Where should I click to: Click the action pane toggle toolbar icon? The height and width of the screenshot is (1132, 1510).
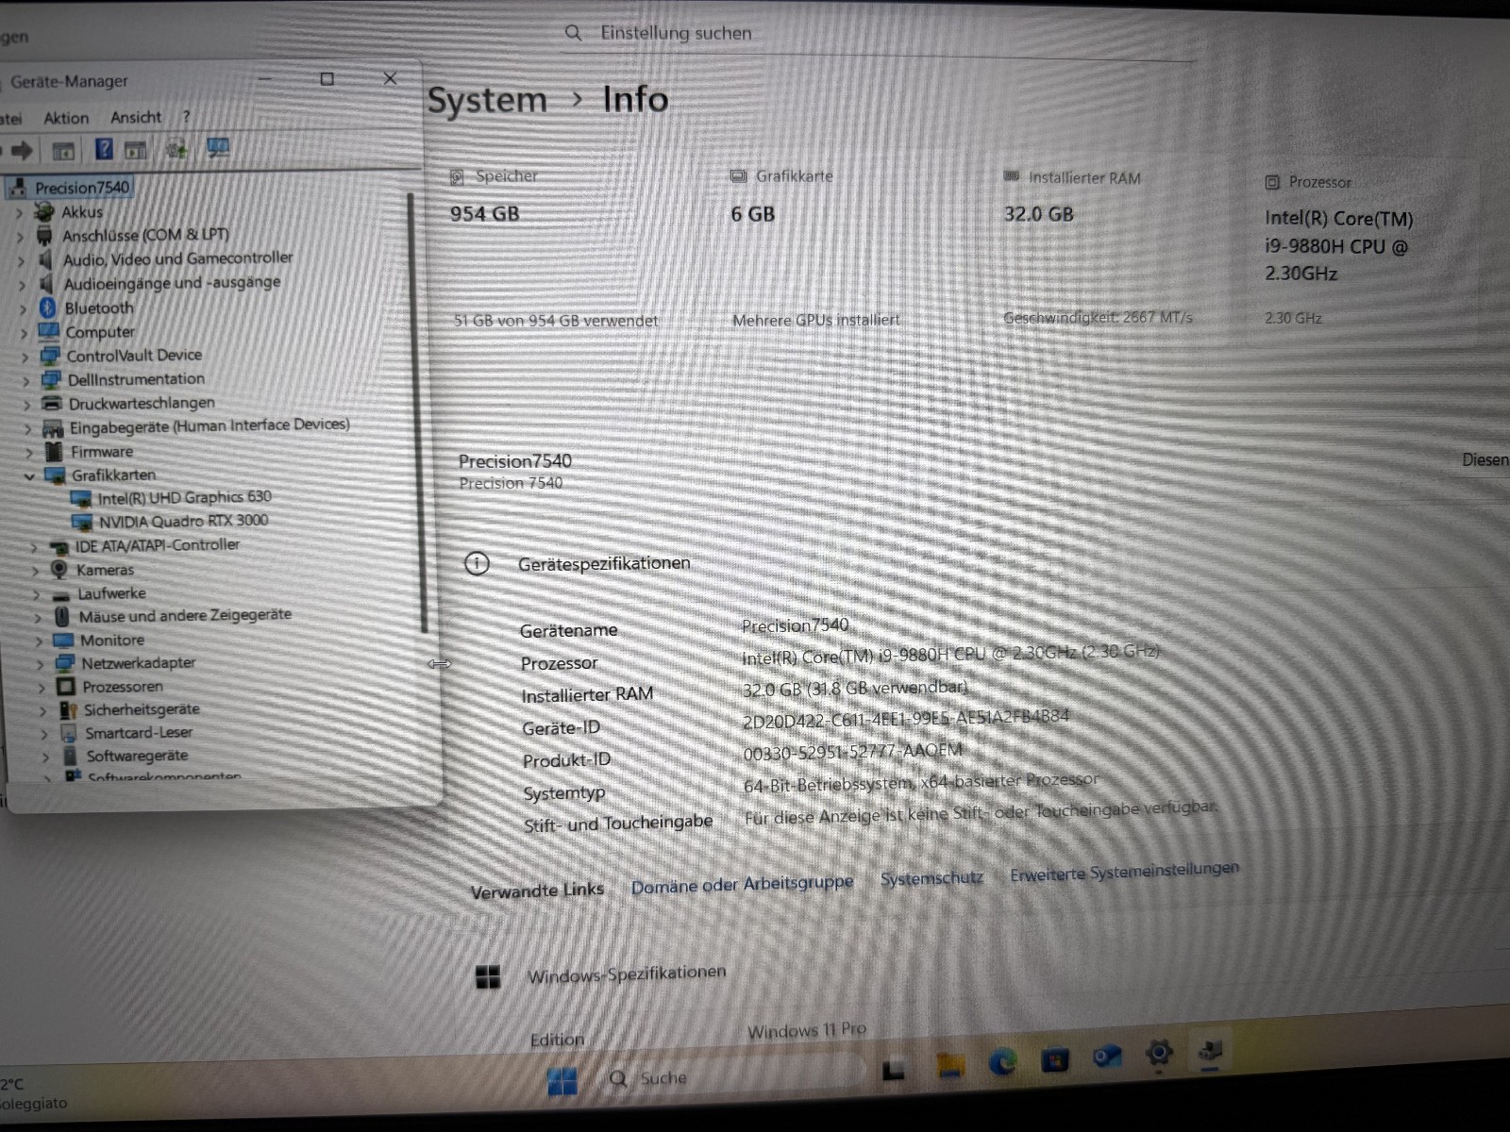coord(136,149)
